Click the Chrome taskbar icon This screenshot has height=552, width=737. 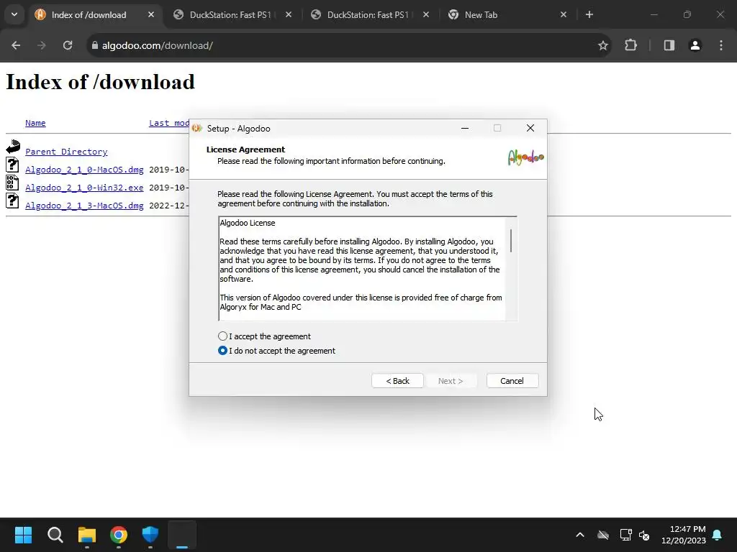(x=119, y=535)
